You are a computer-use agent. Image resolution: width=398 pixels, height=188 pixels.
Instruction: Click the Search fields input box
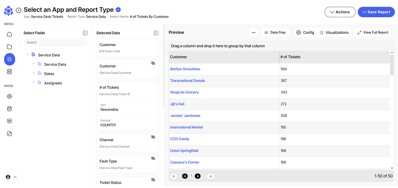55,42
